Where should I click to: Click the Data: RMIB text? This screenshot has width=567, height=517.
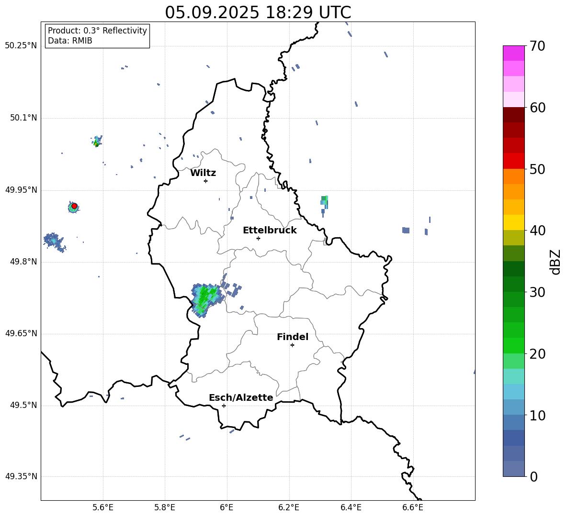(70, 41)
